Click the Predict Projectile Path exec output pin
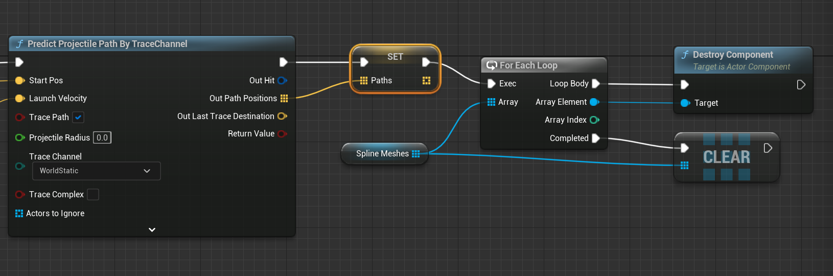Viewport: 833px width, 276px height. click(283, 62)
